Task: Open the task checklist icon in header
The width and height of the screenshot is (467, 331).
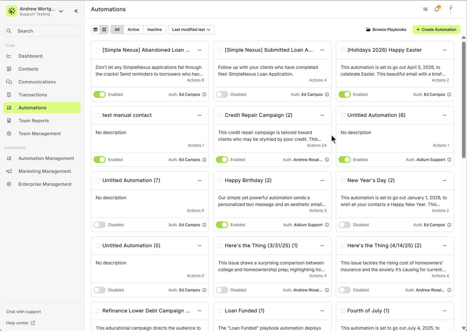Action: tap(425, 9)
